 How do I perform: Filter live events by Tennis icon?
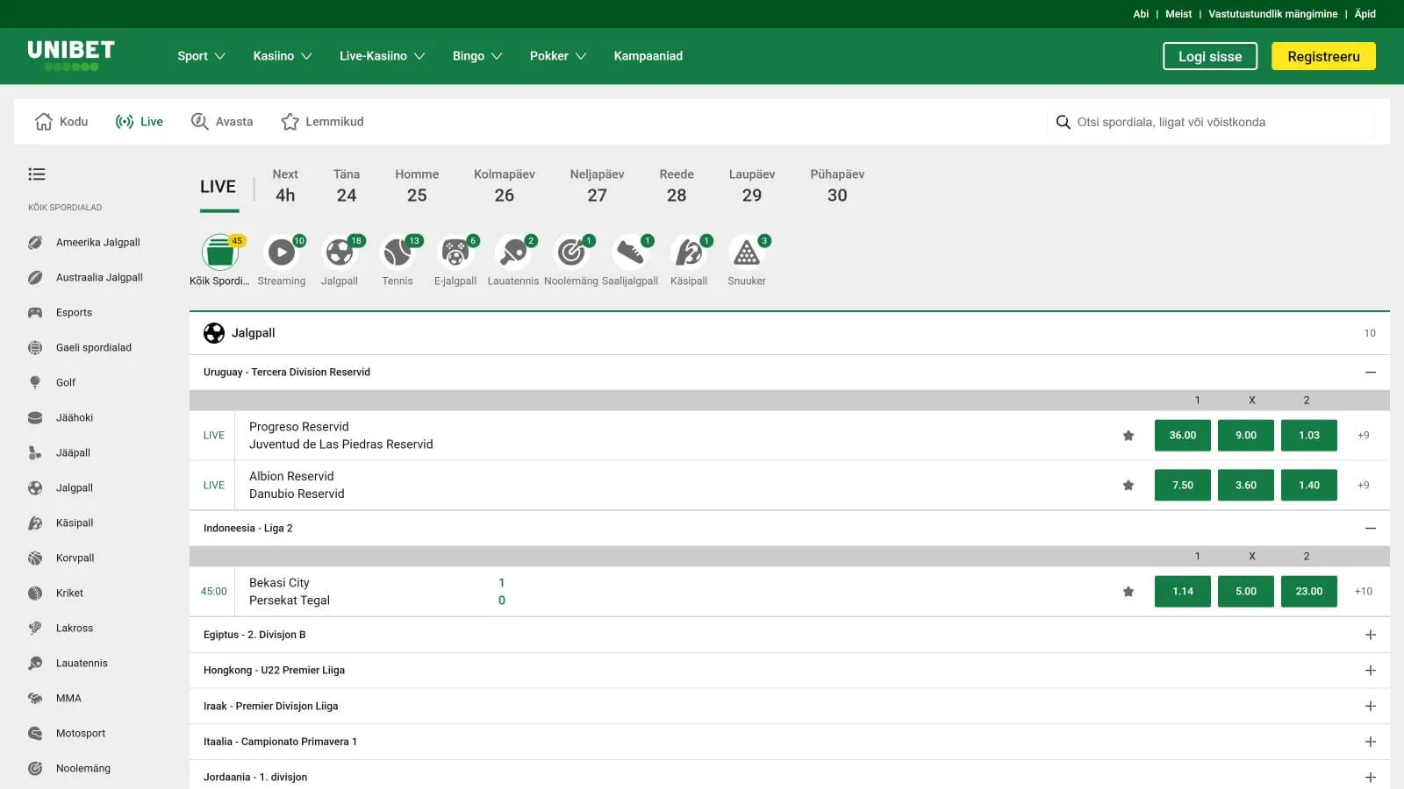397,253
